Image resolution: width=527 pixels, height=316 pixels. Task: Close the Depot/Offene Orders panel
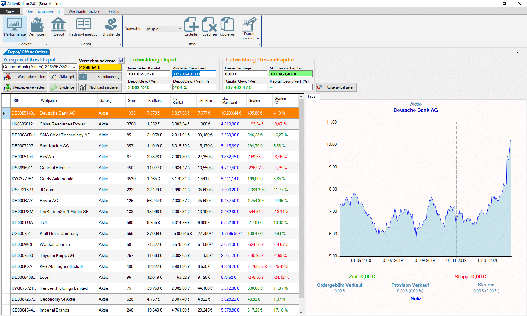pos(522,52)
